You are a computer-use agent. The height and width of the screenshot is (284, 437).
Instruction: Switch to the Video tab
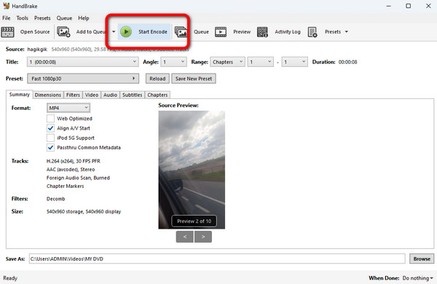(x=92, y=95)
